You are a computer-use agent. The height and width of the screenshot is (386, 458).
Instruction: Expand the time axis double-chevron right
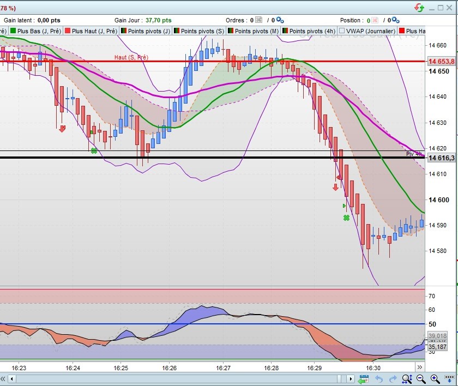[x=420, y=367]
